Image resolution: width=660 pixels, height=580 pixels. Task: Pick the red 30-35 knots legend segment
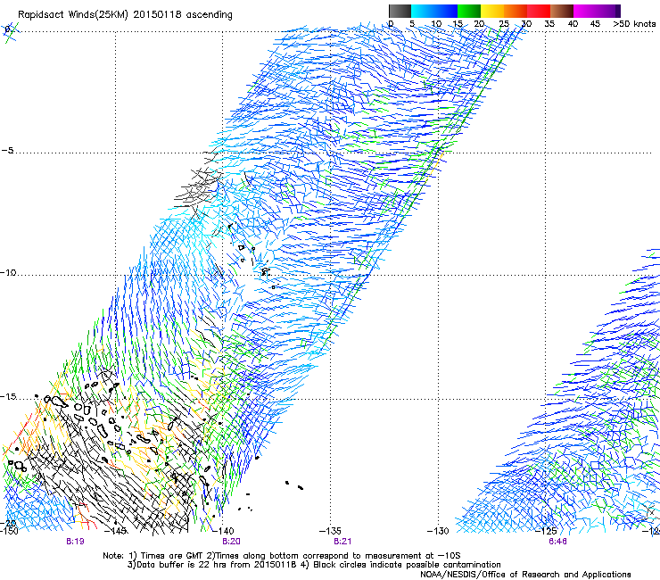pos(539,11)
